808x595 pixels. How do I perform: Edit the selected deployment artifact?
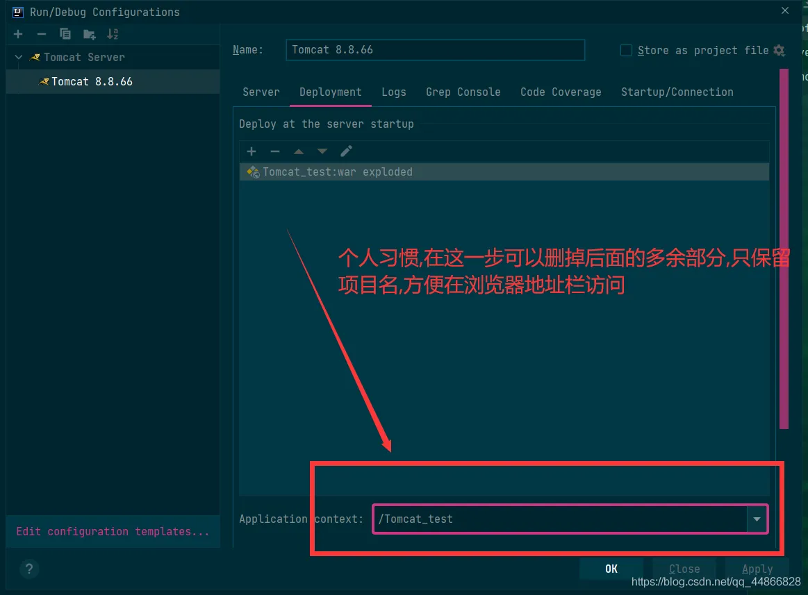tap(346, 151)
